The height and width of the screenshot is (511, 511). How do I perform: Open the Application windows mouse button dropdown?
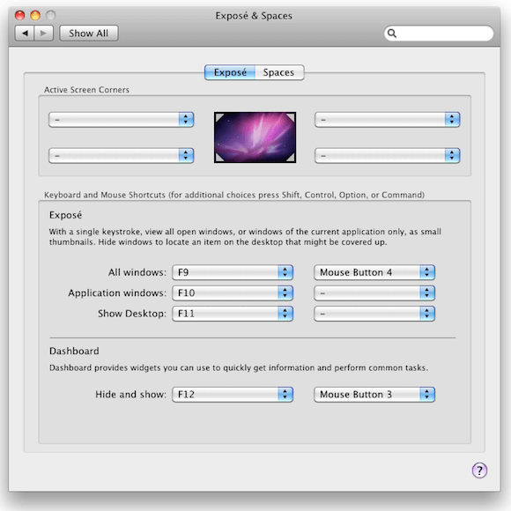374,293
